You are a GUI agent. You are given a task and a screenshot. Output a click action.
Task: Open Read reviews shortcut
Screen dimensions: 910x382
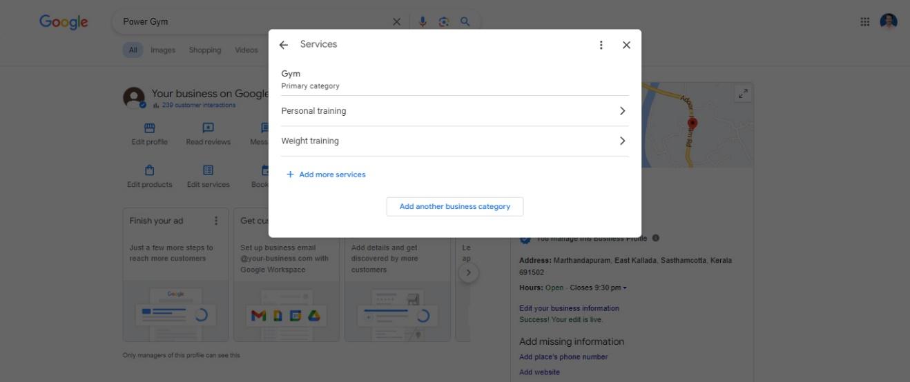click(x=208, y=134)
